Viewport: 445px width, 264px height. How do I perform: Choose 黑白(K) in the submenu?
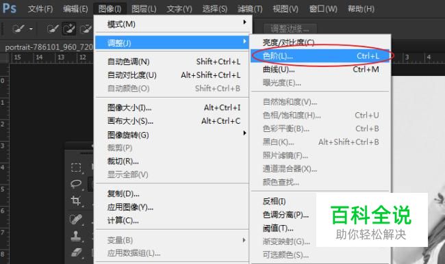point(320,142)
